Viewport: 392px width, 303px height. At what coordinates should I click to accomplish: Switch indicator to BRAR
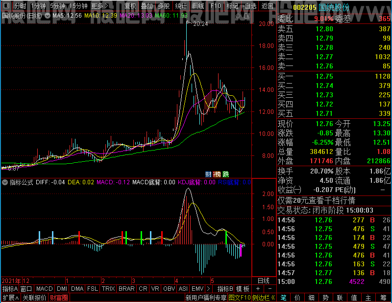click(x=126, y=289)
